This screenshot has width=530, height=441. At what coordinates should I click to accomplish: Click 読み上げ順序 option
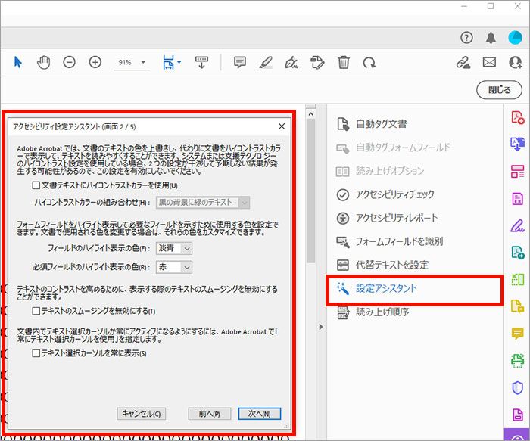[x=373, y=312]
